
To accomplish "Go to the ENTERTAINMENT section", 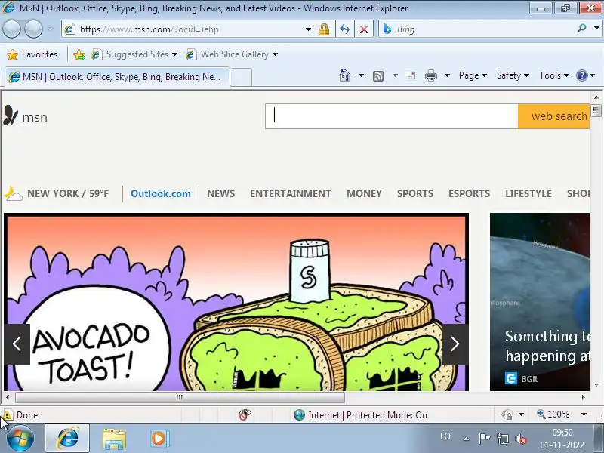I will [x=291, y=193].
